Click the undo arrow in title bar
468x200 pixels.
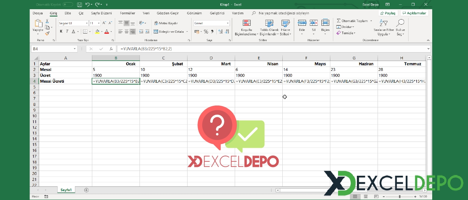tap(87, 4)
